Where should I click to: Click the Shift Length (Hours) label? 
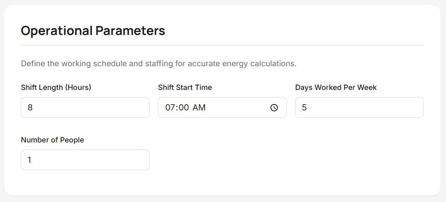coord(56,87)
